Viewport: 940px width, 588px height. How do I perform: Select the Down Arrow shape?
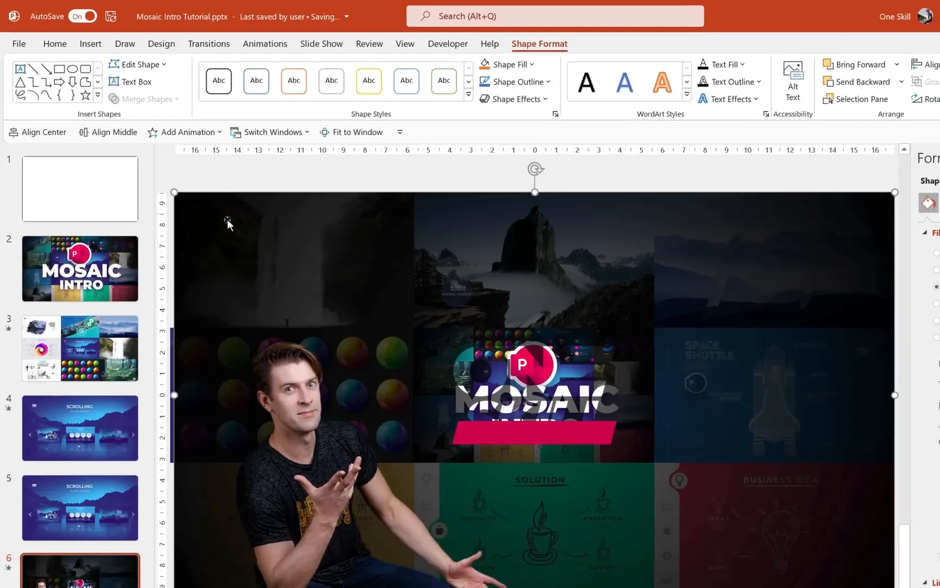tap(72, 82)
